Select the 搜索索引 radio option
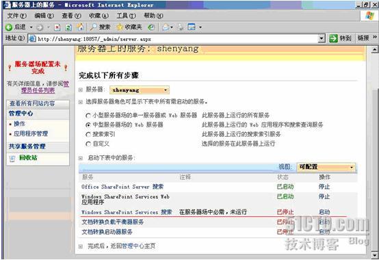 click(x=88, y=135)
